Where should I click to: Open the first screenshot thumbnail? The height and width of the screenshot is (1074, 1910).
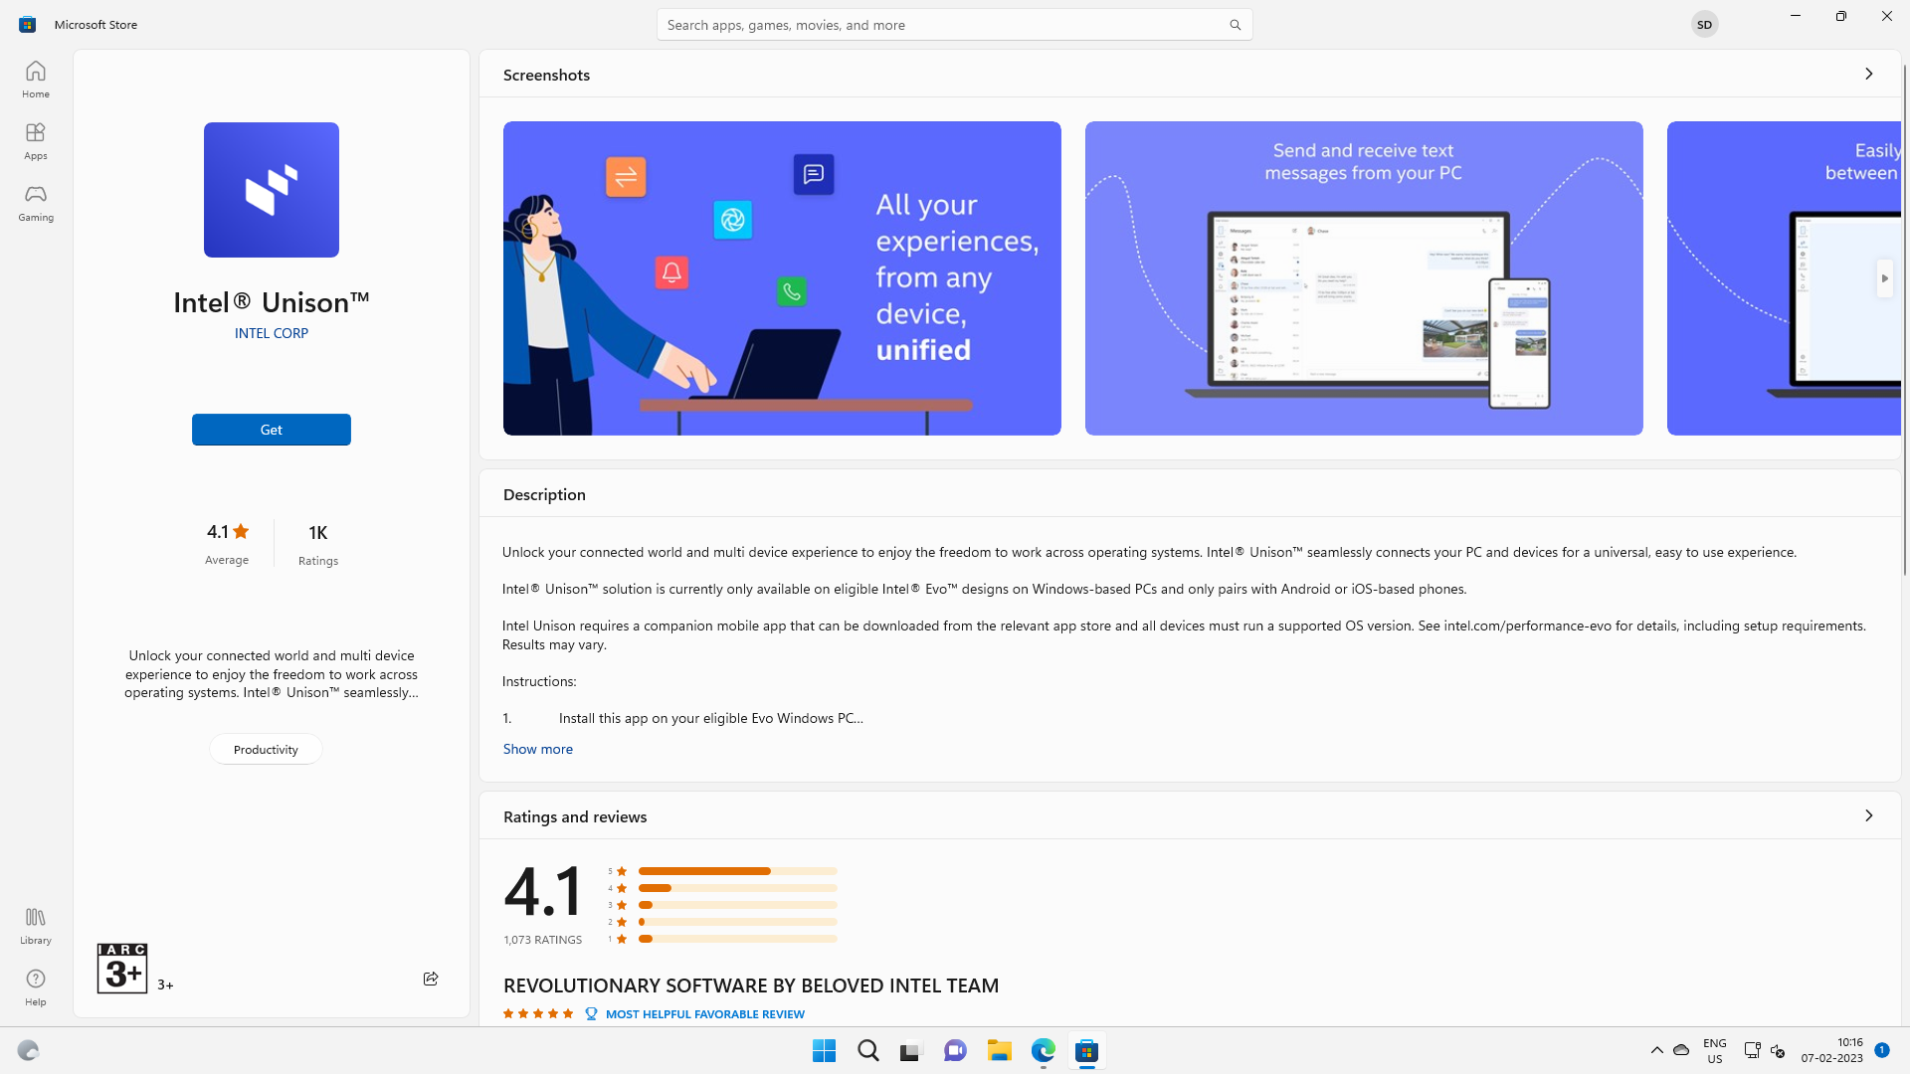(x=782, y=278)
